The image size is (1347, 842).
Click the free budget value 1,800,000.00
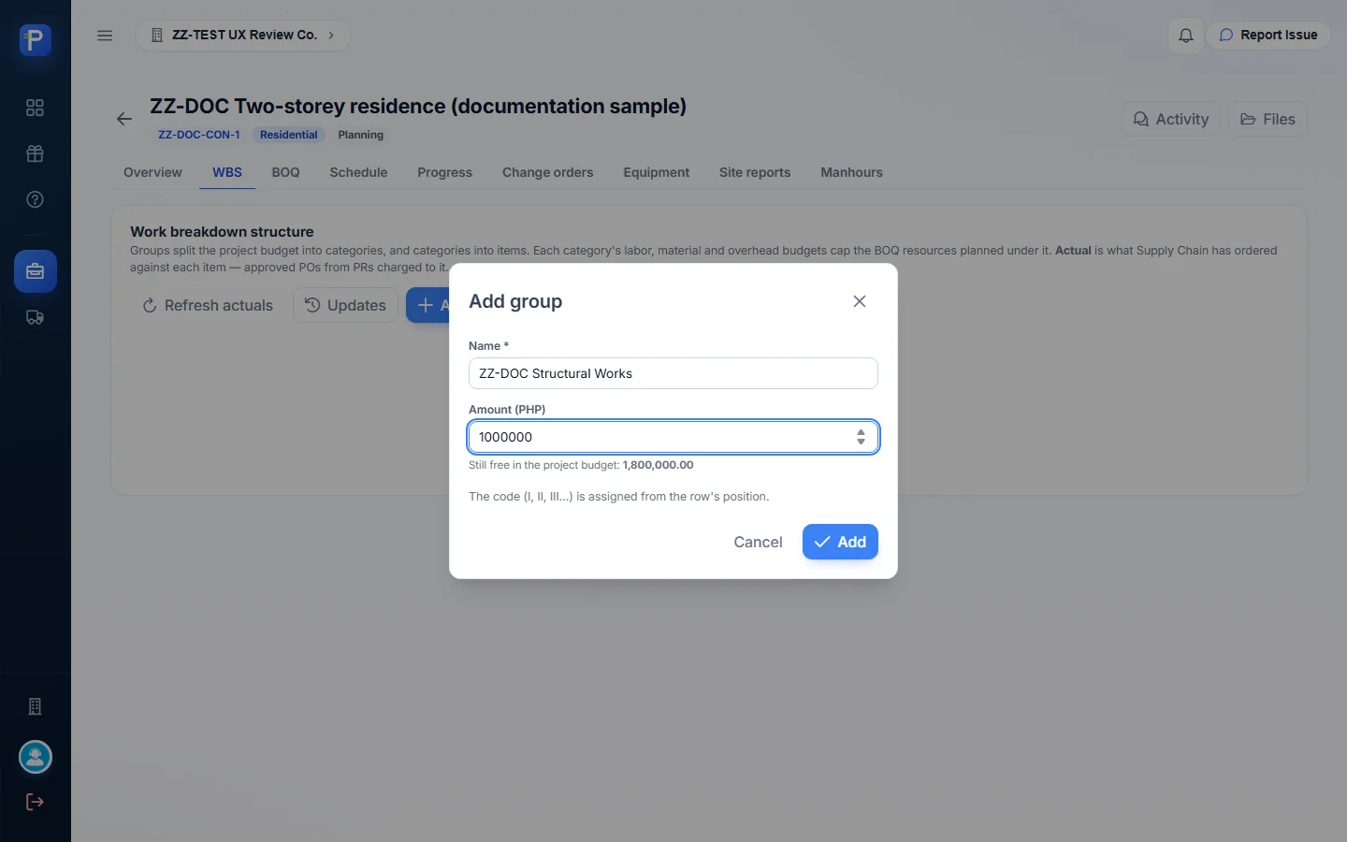[659, 465]
